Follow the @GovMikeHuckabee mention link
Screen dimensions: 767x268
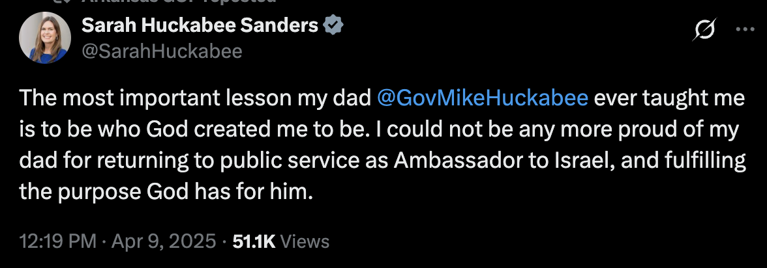pyautogui.click(x=483, y=98)
